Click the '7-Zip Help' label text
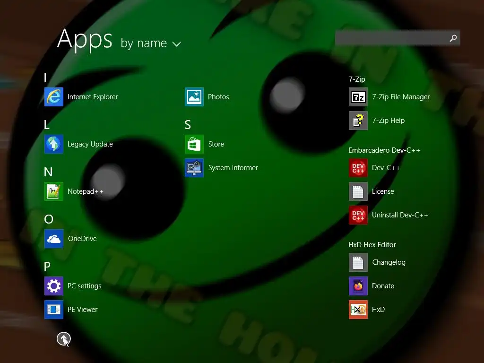 point(389,121)
